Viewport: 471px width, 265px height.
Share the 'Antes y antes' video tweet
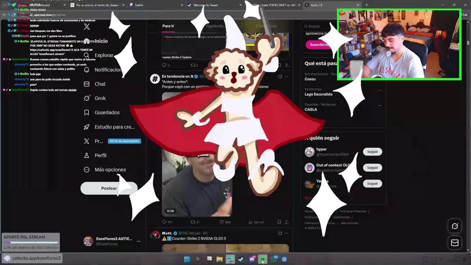tap(286, 222)
